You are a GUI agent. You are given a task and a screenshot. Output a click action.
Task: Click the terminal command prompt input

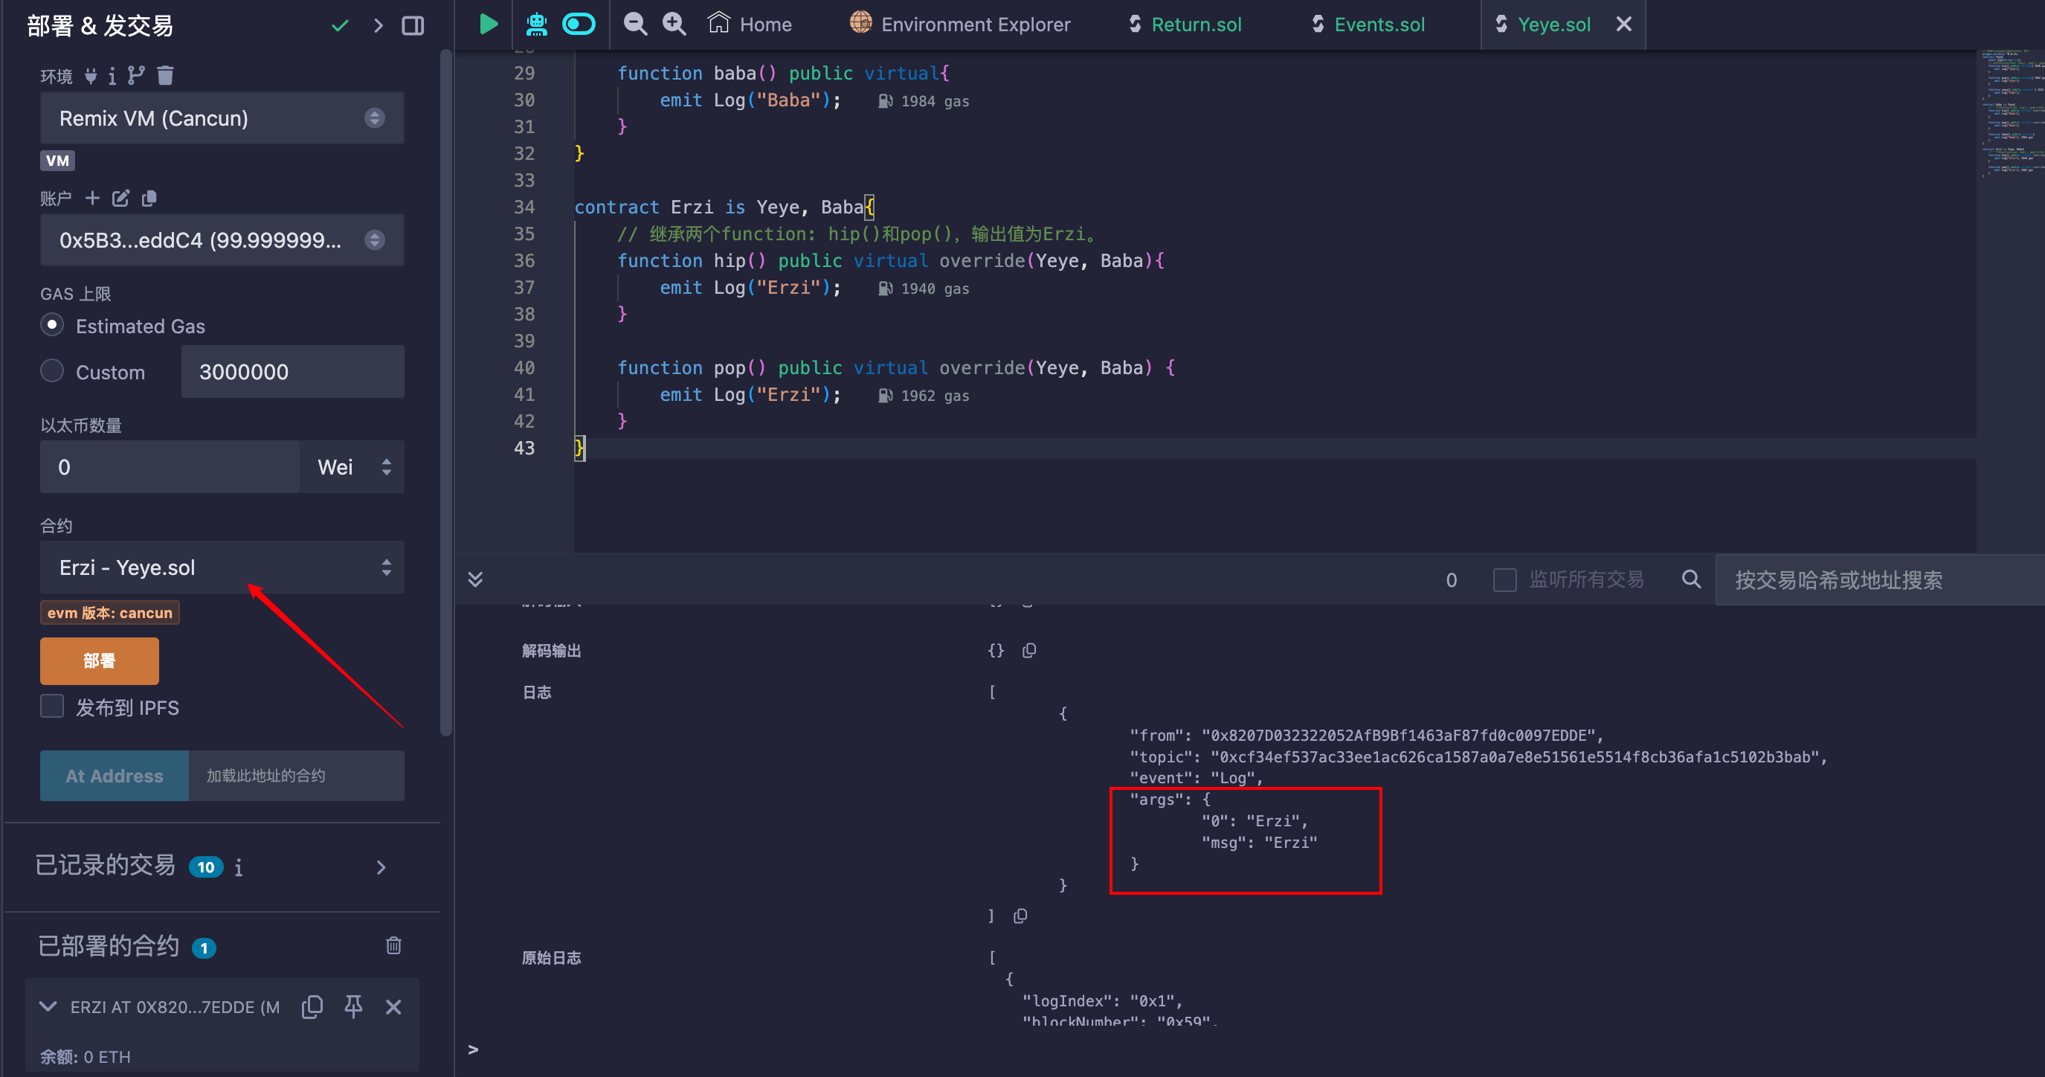[x=1258, y=1050]
